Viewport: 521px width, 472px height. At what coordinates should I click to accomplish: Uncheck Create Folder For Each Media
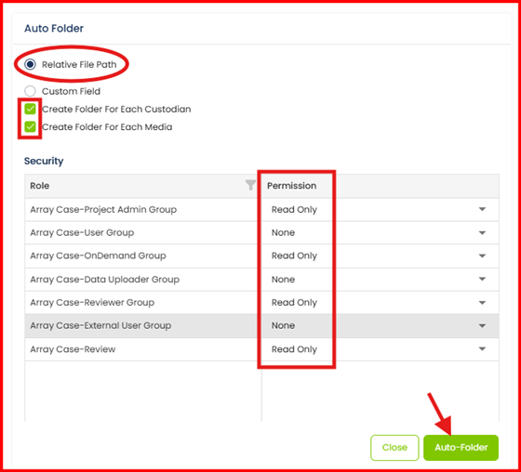[30, 126]
